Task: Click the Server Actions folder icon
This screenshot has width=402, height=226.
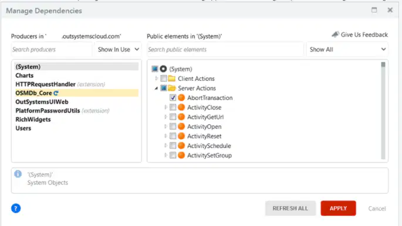Action: click(x=172, y=88)
